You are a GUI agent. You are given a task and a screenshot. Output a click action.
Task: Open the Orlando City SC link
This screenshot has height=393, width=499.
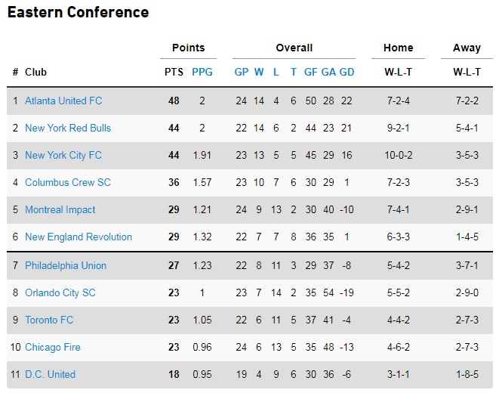[x=60, y=292]
